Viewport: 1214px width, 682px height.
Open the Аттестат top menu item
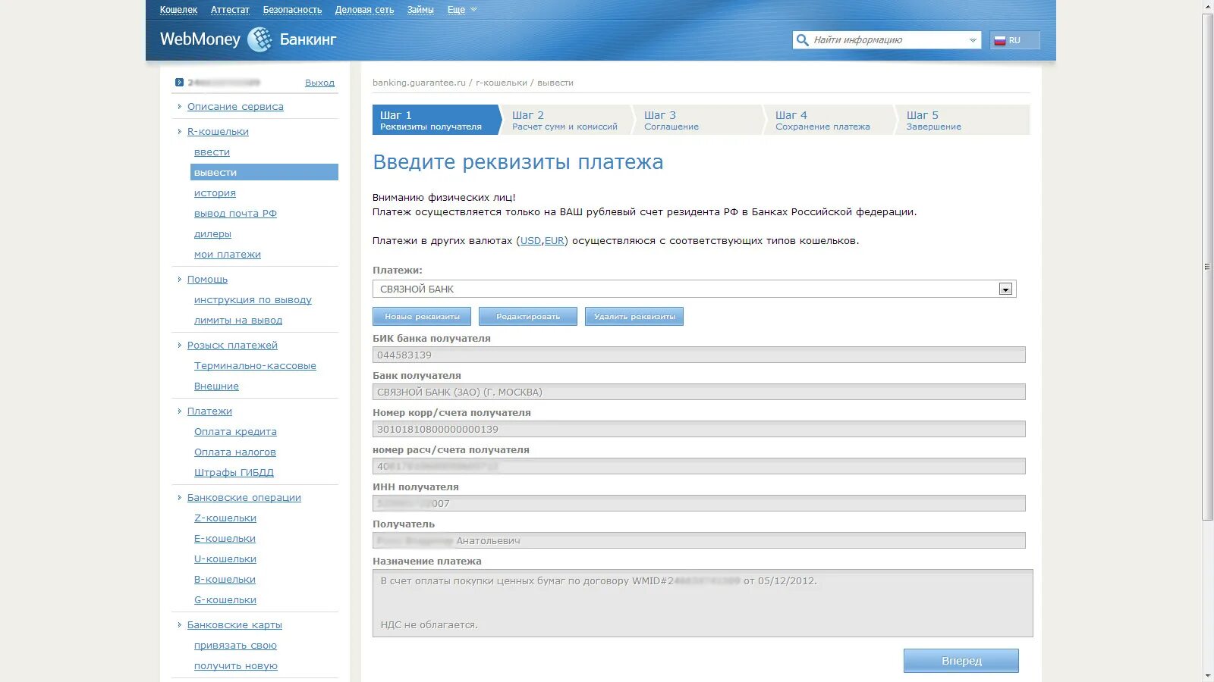(230, 10)
